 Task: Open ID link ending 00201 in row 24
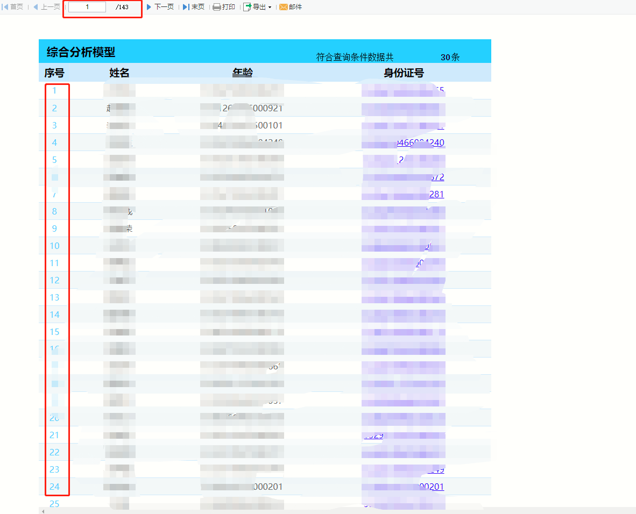[431, 487]
